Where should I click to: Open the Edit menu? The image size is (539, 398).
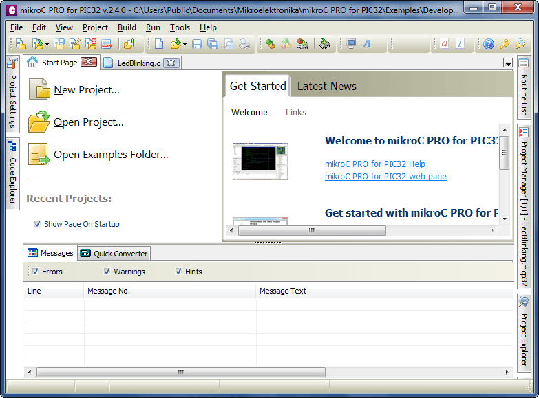[39, 27]
